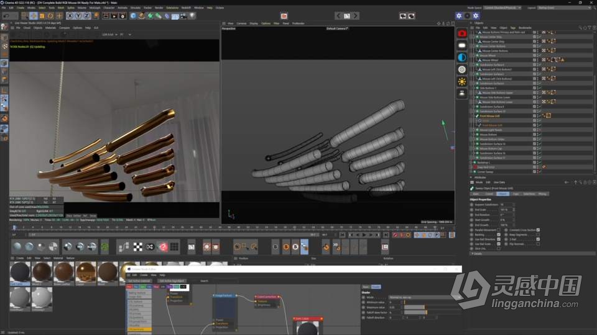Expand the Backdrop L object in tree
This screenshot has height=335, width=597.
(472, 163)
